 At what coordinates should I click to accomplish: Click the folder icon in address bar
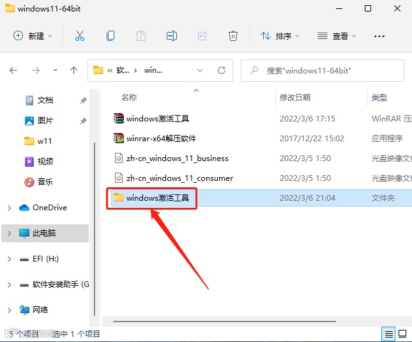pyautogui.click(x=98, y=70)
